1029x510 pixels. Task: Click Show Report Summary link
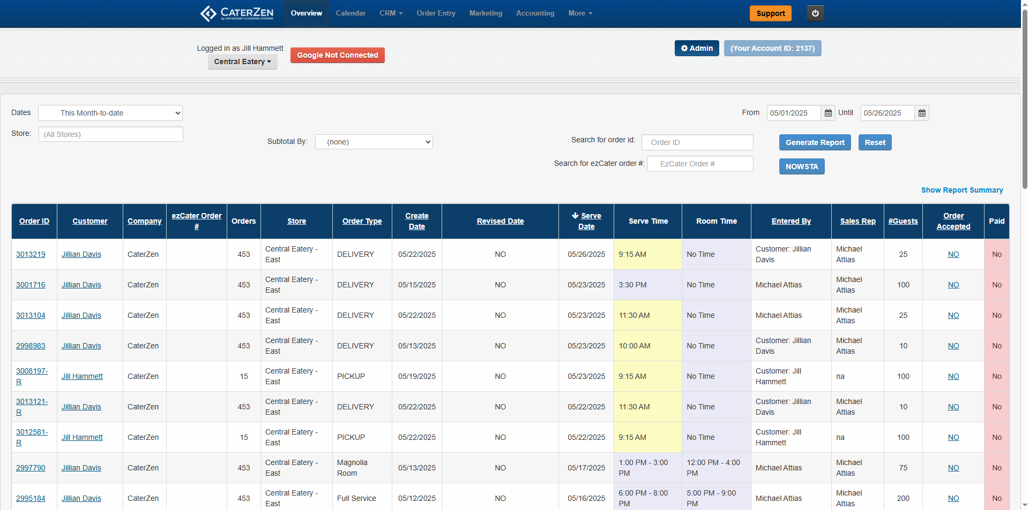[961, 190]
